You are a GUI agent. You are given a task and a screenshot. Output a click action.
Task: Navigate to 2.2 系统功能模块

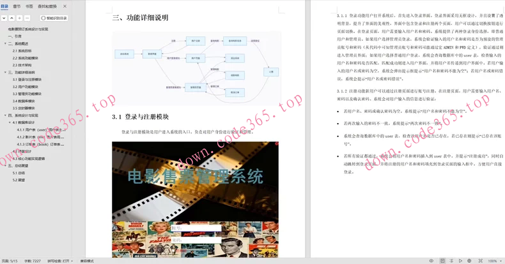point(26,58)
